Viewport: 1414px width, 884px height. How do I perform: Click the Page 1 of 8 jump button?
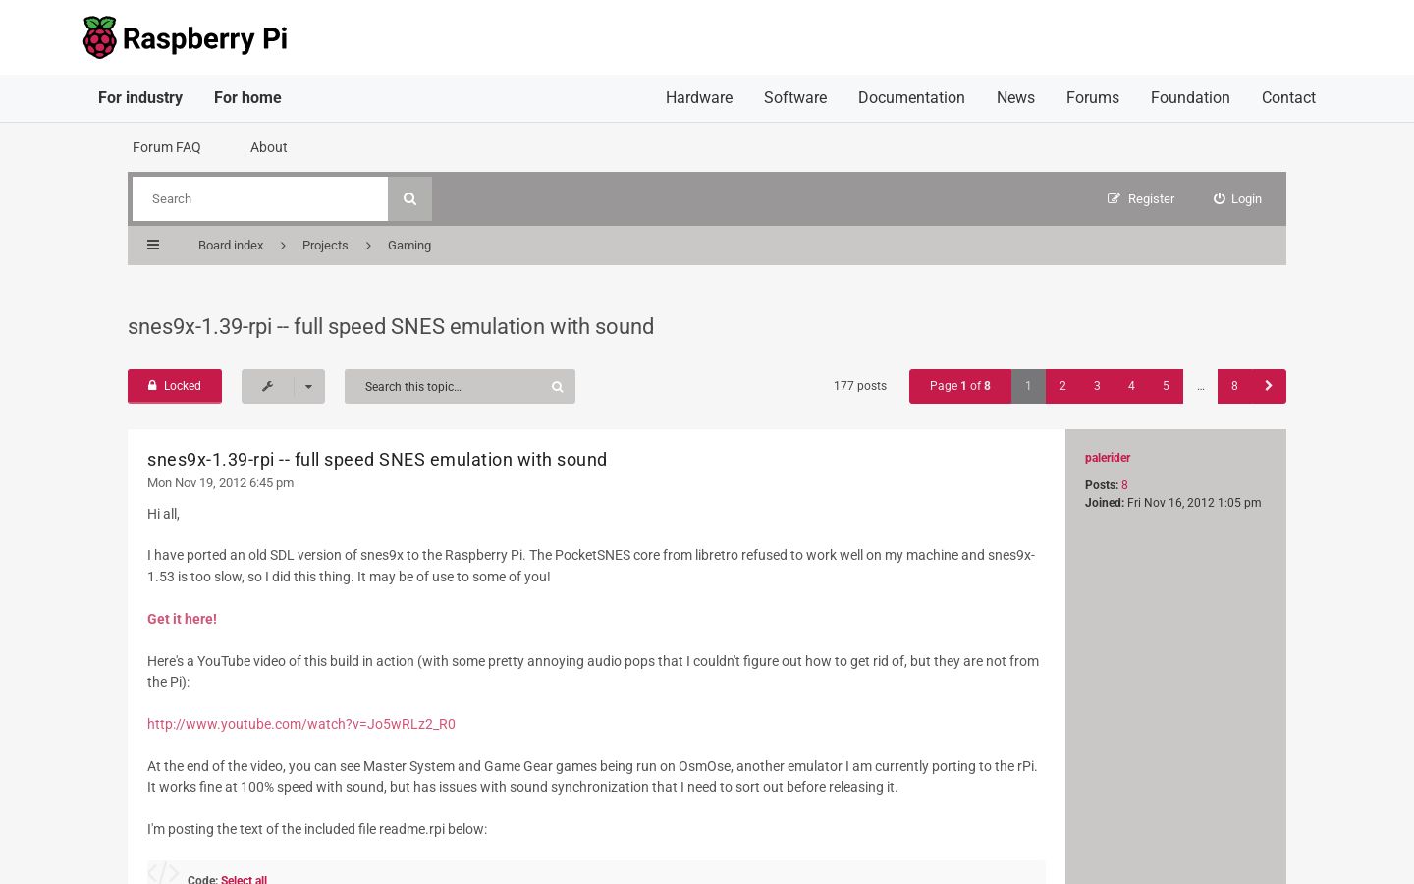[960, 386]
